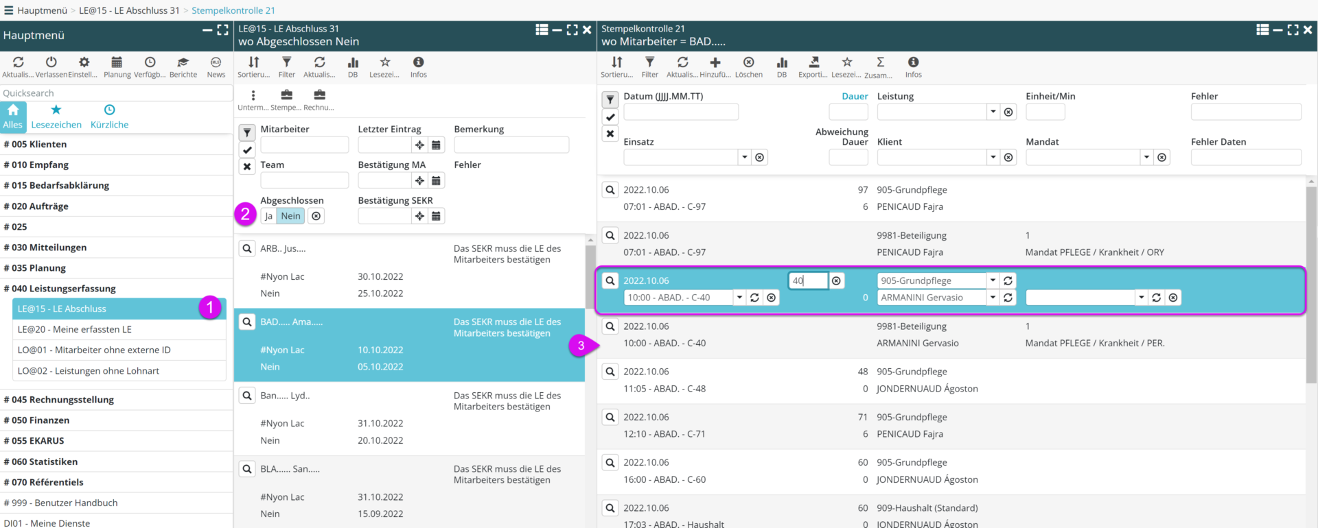Clear the Abgeschlossen filter selection

tap(316, 216)
